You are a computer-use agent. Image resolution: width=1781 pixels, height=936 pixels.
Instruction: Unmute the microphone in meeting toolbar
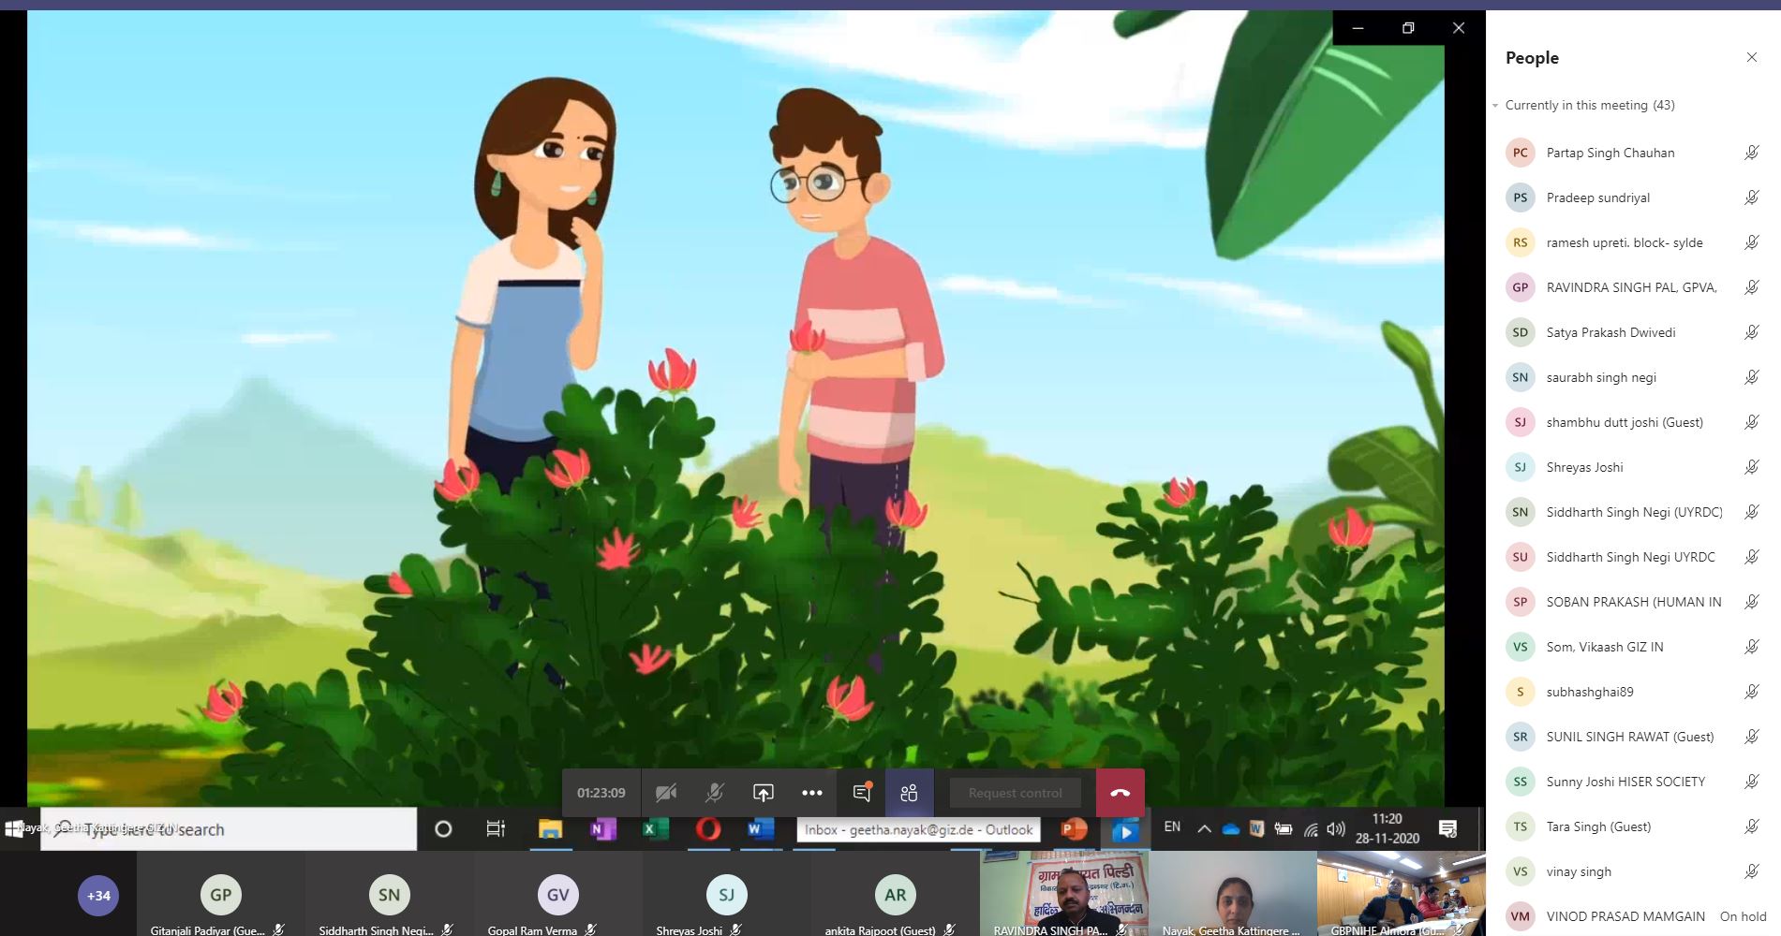coord(714,793)
